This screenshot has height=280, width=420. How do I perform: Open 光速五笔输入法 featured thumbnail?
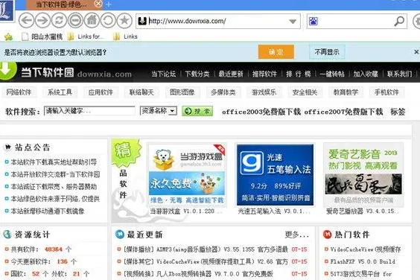click(275, 175)
